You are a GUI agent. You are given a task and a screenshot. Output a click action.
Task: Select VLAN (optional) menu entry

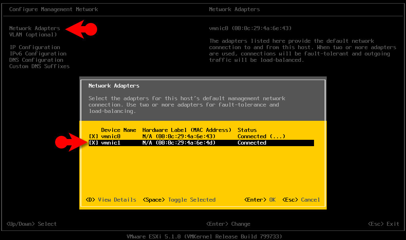click(x=33, y=35)
